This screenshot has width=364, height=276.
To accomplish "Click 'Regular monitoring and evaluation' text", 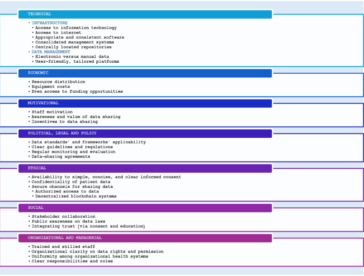I will (73, 152).
